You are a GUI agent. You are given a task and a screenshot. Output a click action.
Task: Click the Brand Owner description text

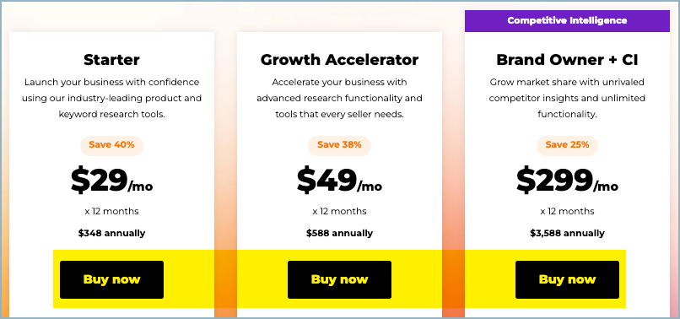click(x=567, y=99)
